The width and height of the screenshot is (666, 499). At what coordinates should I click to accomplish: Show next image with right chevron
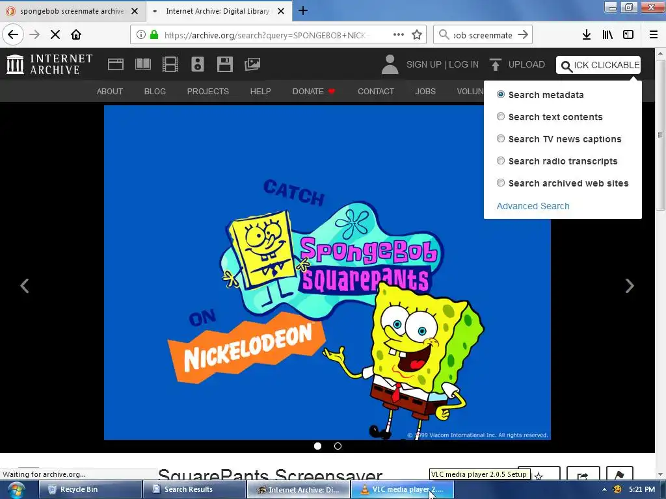[x=630, y=286]
